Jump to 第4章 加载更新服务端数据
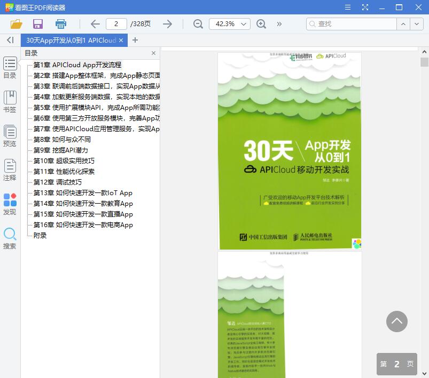Viewport: 429px width, 378px height. pyautogui.click(x=97, y=96)
